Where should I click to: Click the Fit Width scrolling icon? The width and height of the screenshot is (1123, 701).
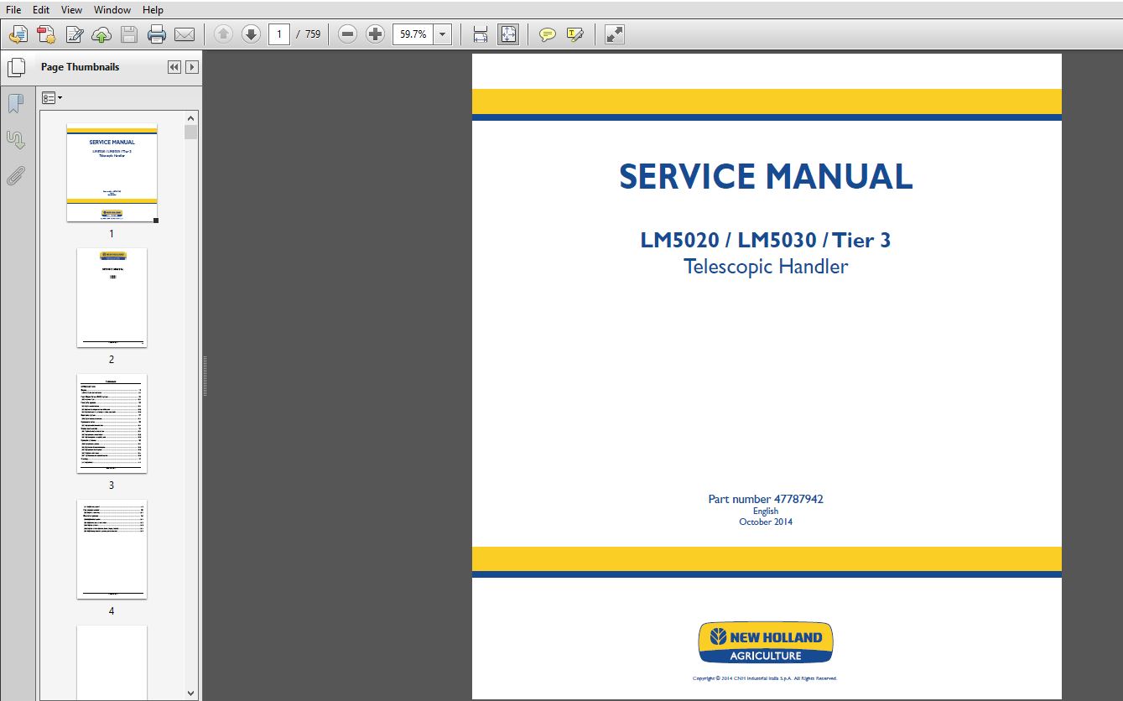coord(481,34)
